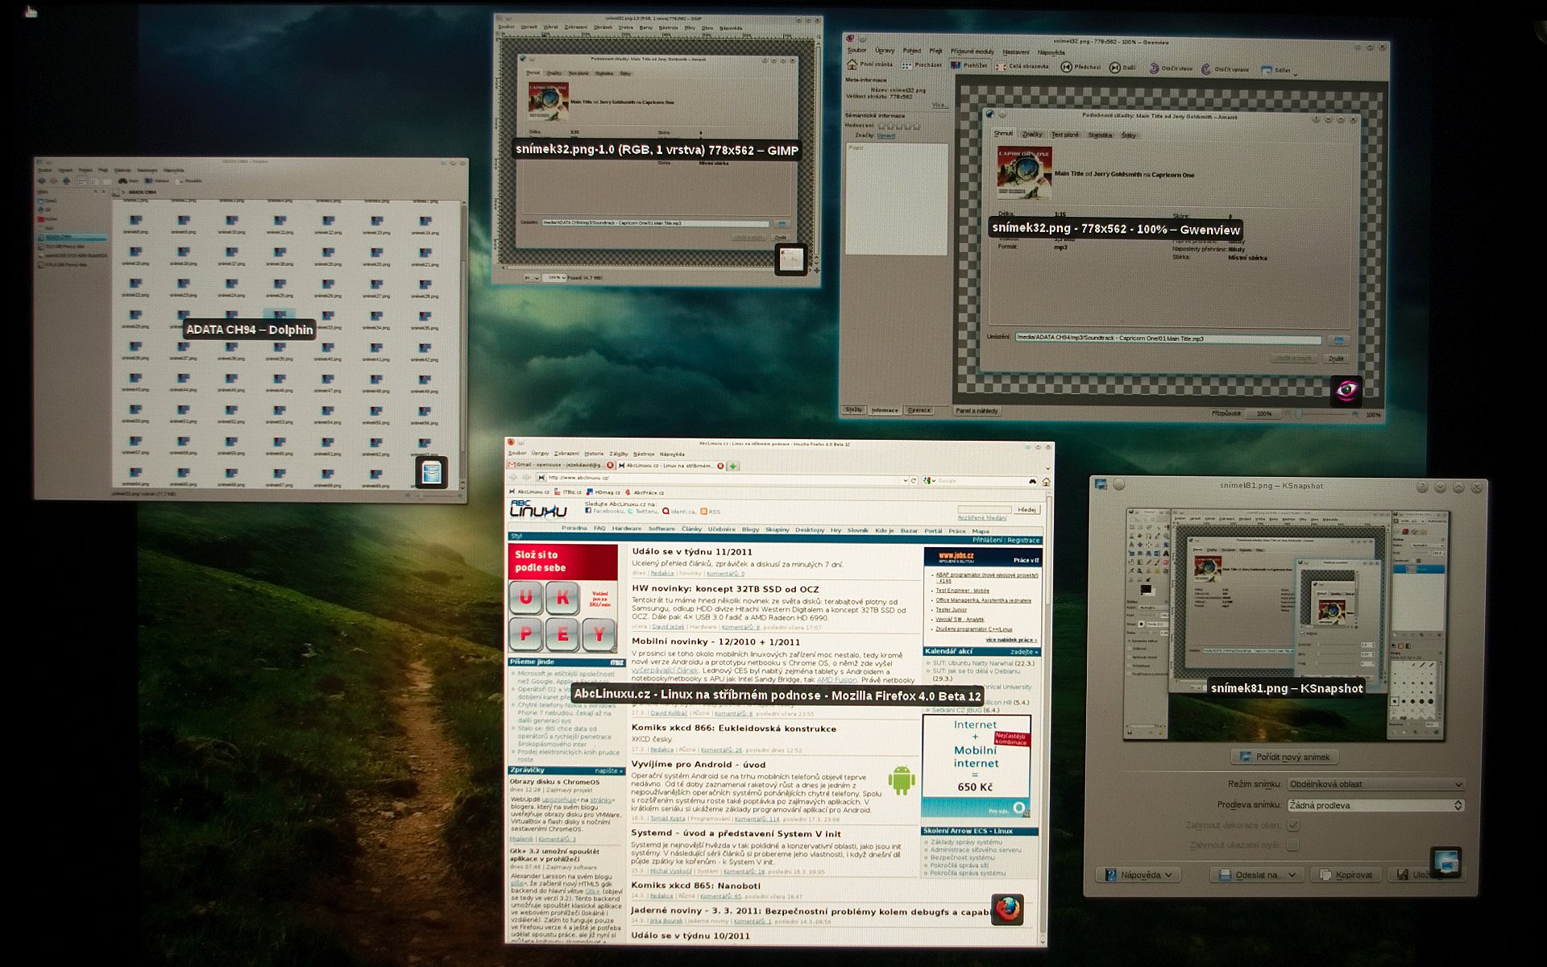Open Historie menu in Firefox
1547x967 pixels.
pos(593,453)
